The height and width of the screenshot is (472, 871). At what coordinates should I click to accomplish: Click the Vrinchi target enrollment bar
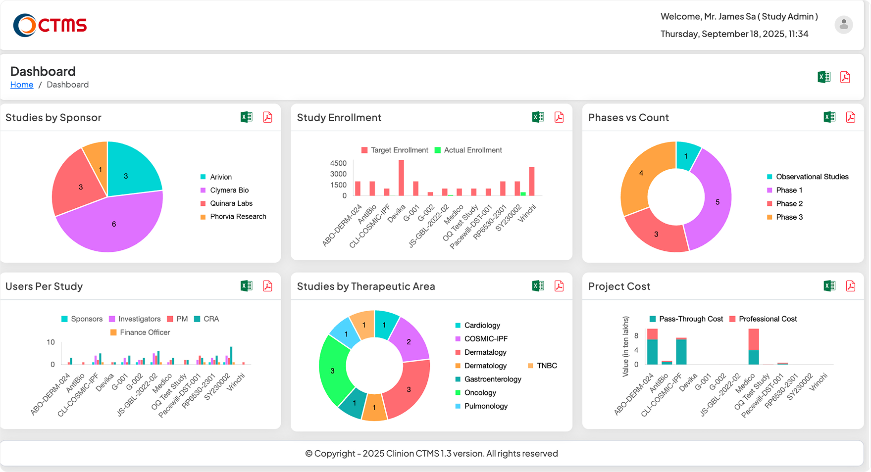click(532, 182)
